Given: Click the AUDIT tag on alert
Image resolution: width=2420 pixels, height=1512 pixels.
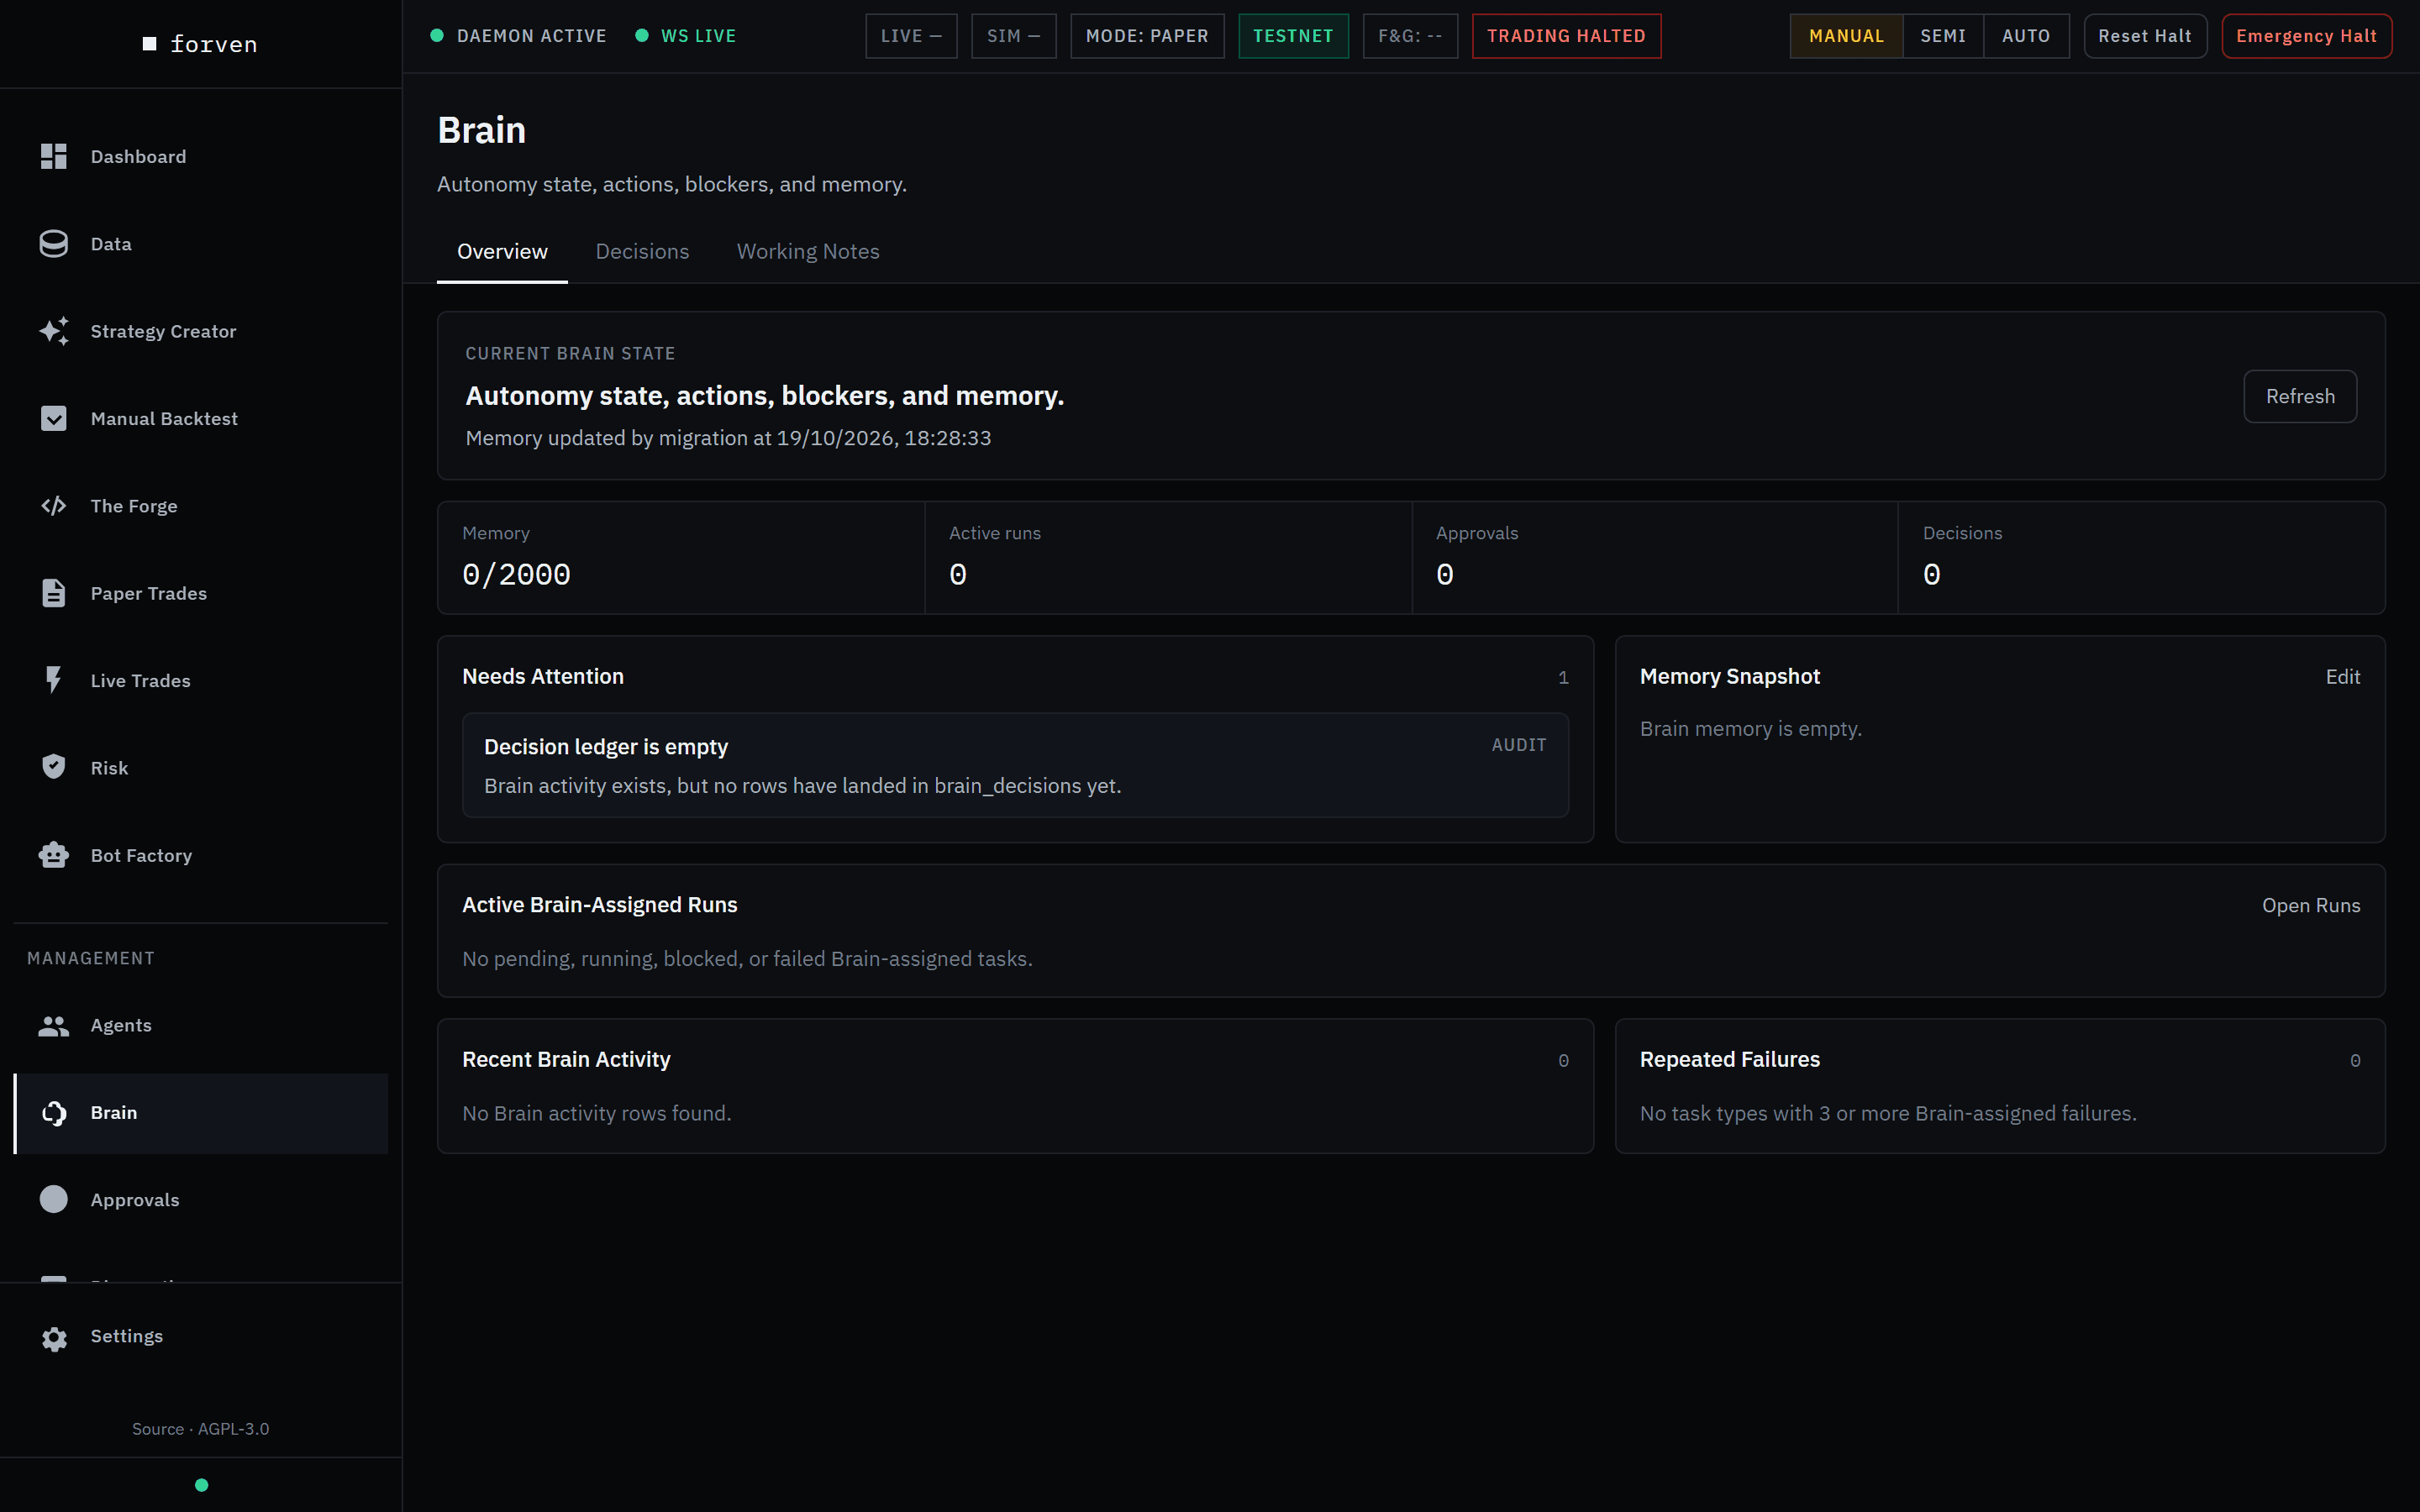Looking at the screenshot, I should point(1518,745).
